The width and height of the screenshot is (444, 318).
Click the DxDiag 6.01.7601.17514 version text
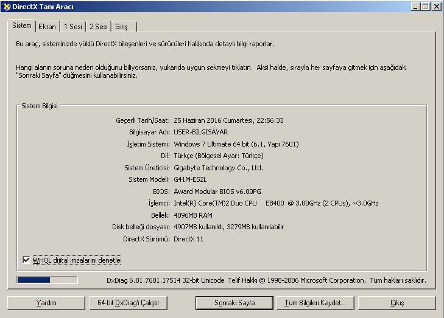click(x=166, y=280)
